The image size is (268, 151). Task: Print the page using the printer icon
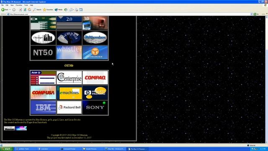click(x=77, y=10)
